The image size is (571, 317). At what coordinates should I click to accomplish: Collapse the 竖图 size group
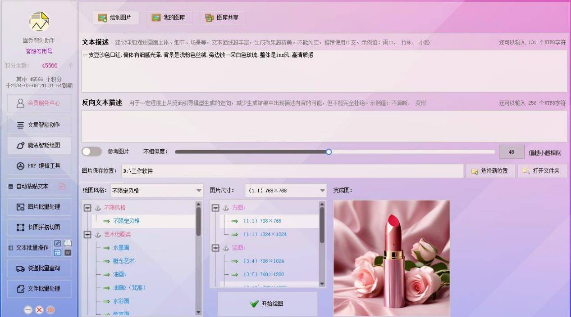(x=215, y=248)
